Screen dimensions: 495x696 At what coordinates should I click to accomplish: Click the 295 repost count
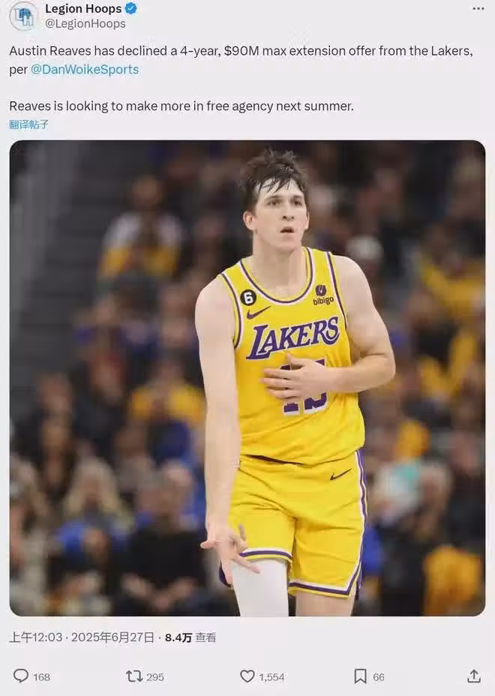155,676
